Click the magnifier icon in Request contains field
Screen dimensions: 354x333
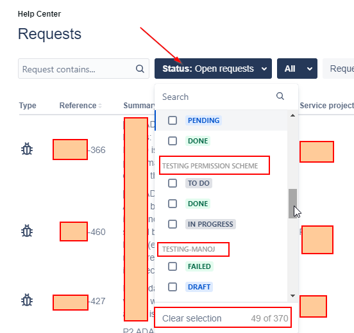140,69
